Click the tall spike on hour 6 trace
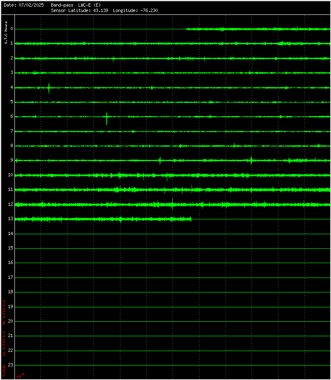 [x=107, y=118]
